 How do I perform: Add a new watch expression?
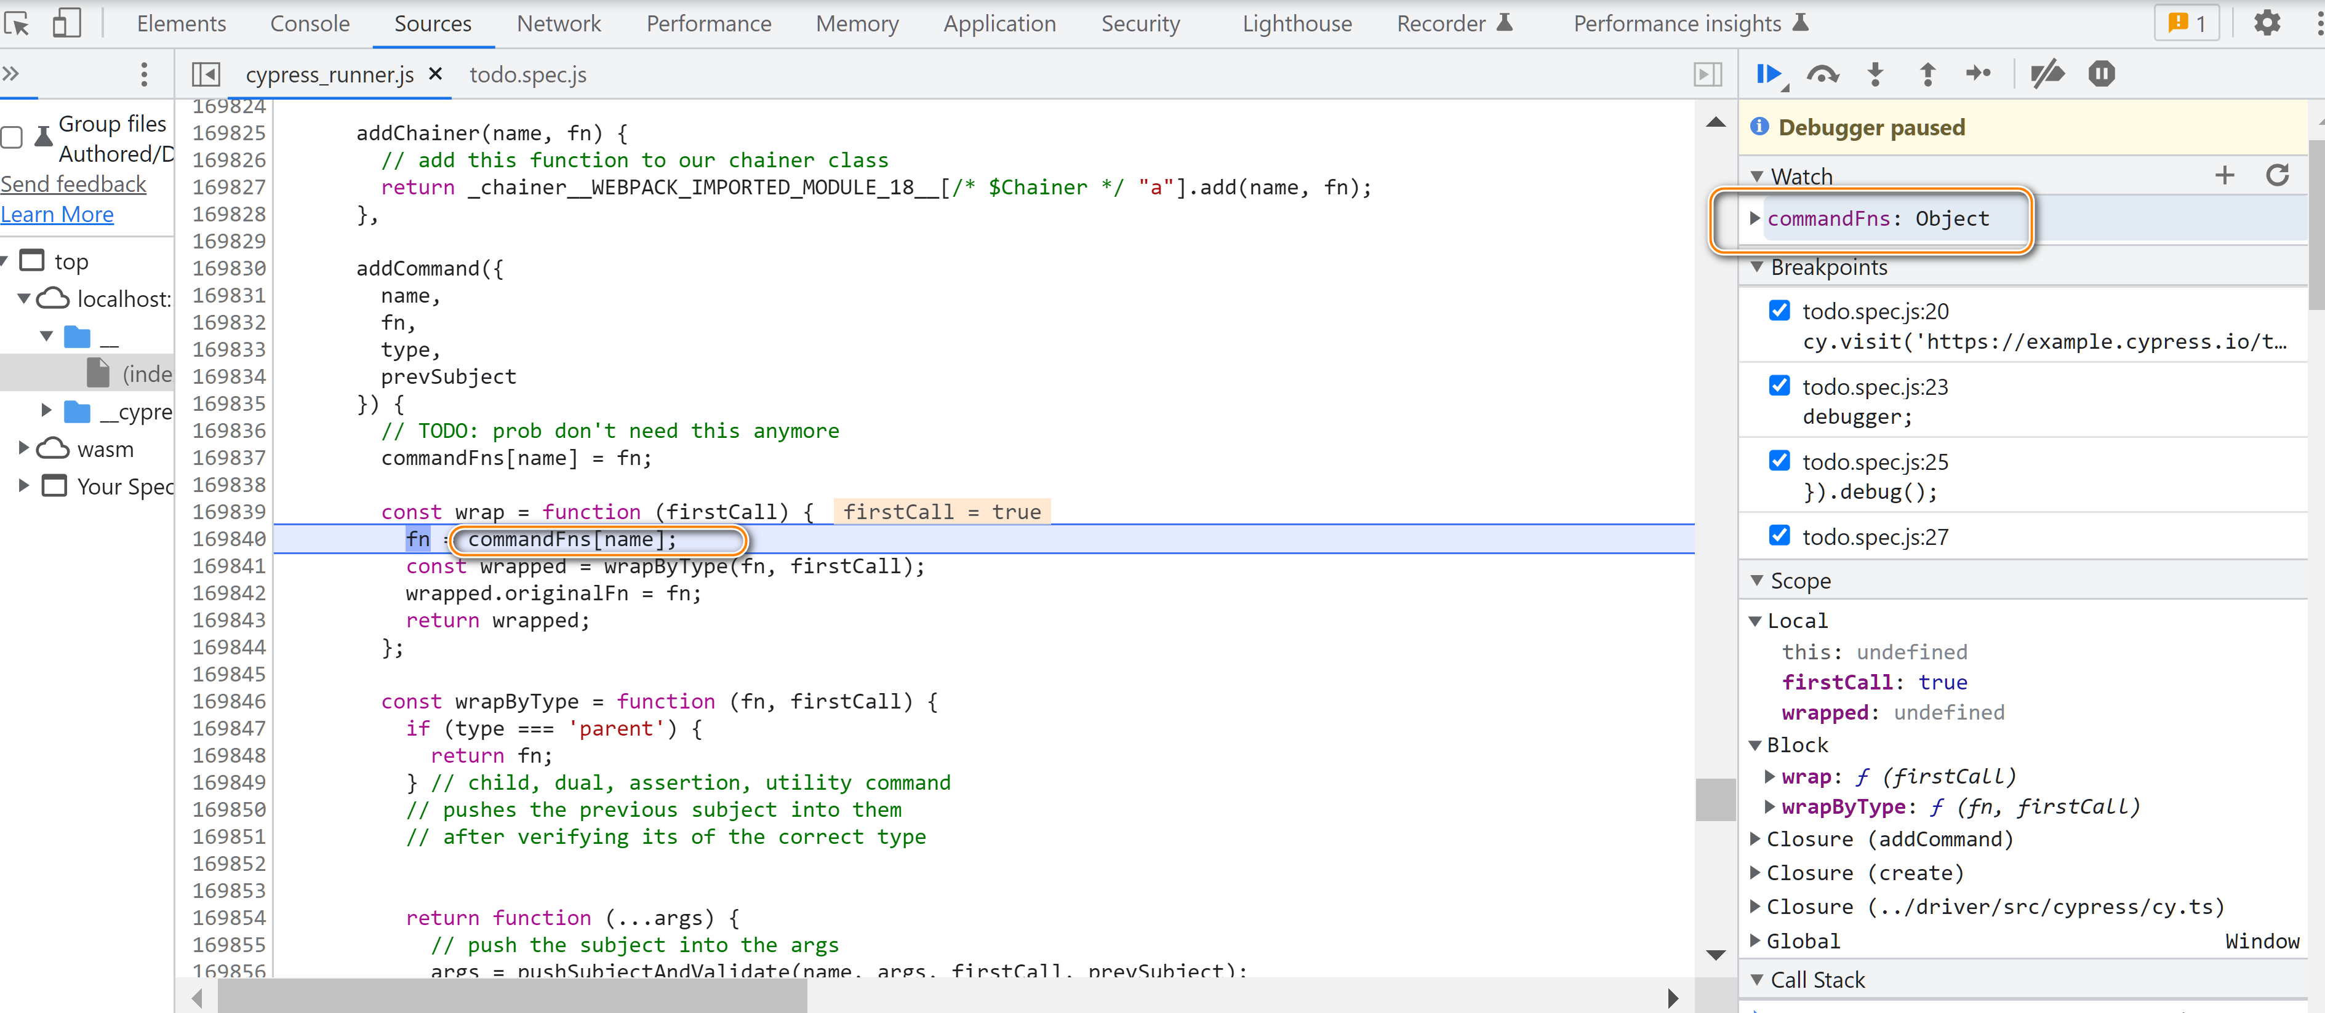[2224, 175]
